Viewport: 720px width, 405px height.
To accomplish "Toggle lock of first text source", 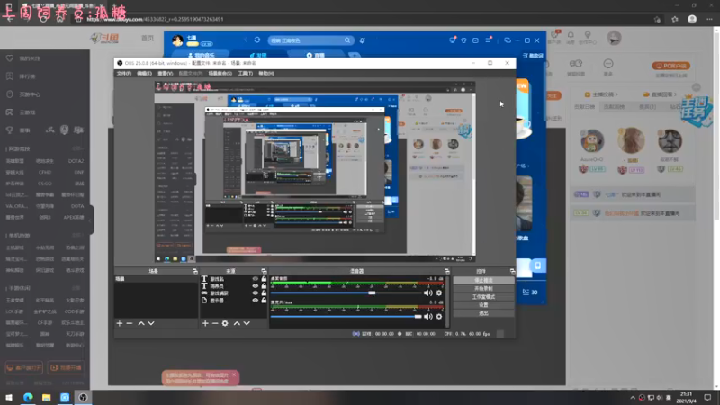I will point(264,279).
